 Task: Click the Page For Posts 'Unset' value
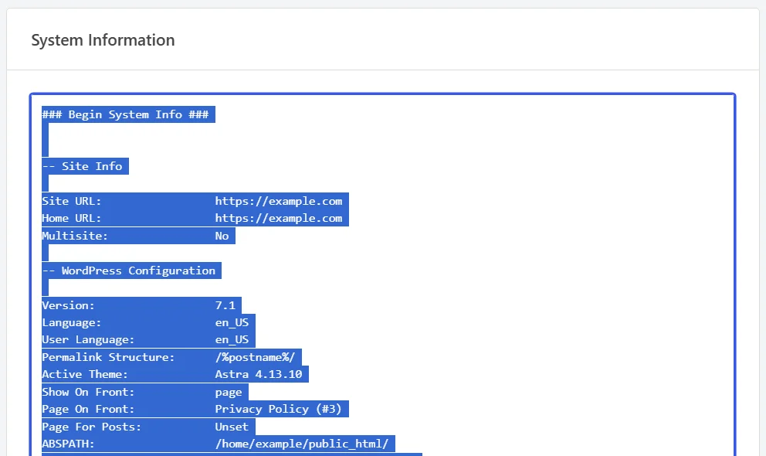(x=232, y=427)
